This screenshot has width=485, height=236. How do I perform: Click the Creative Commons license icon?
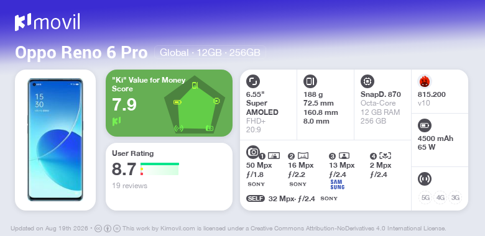(x=98, y=229)
